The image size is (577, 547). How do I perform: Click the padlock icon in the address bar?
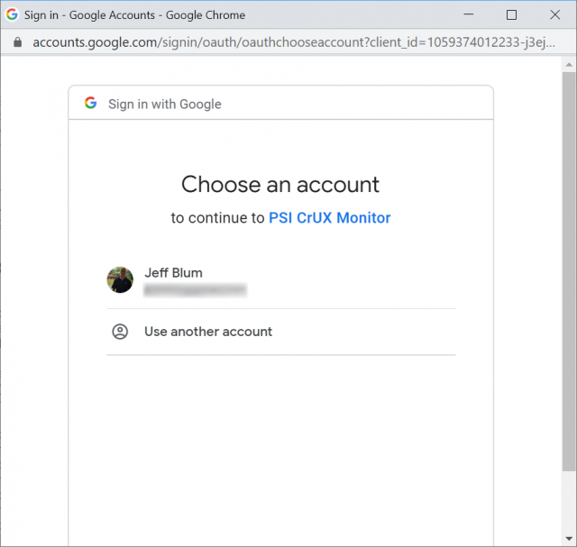pos(17,42)
